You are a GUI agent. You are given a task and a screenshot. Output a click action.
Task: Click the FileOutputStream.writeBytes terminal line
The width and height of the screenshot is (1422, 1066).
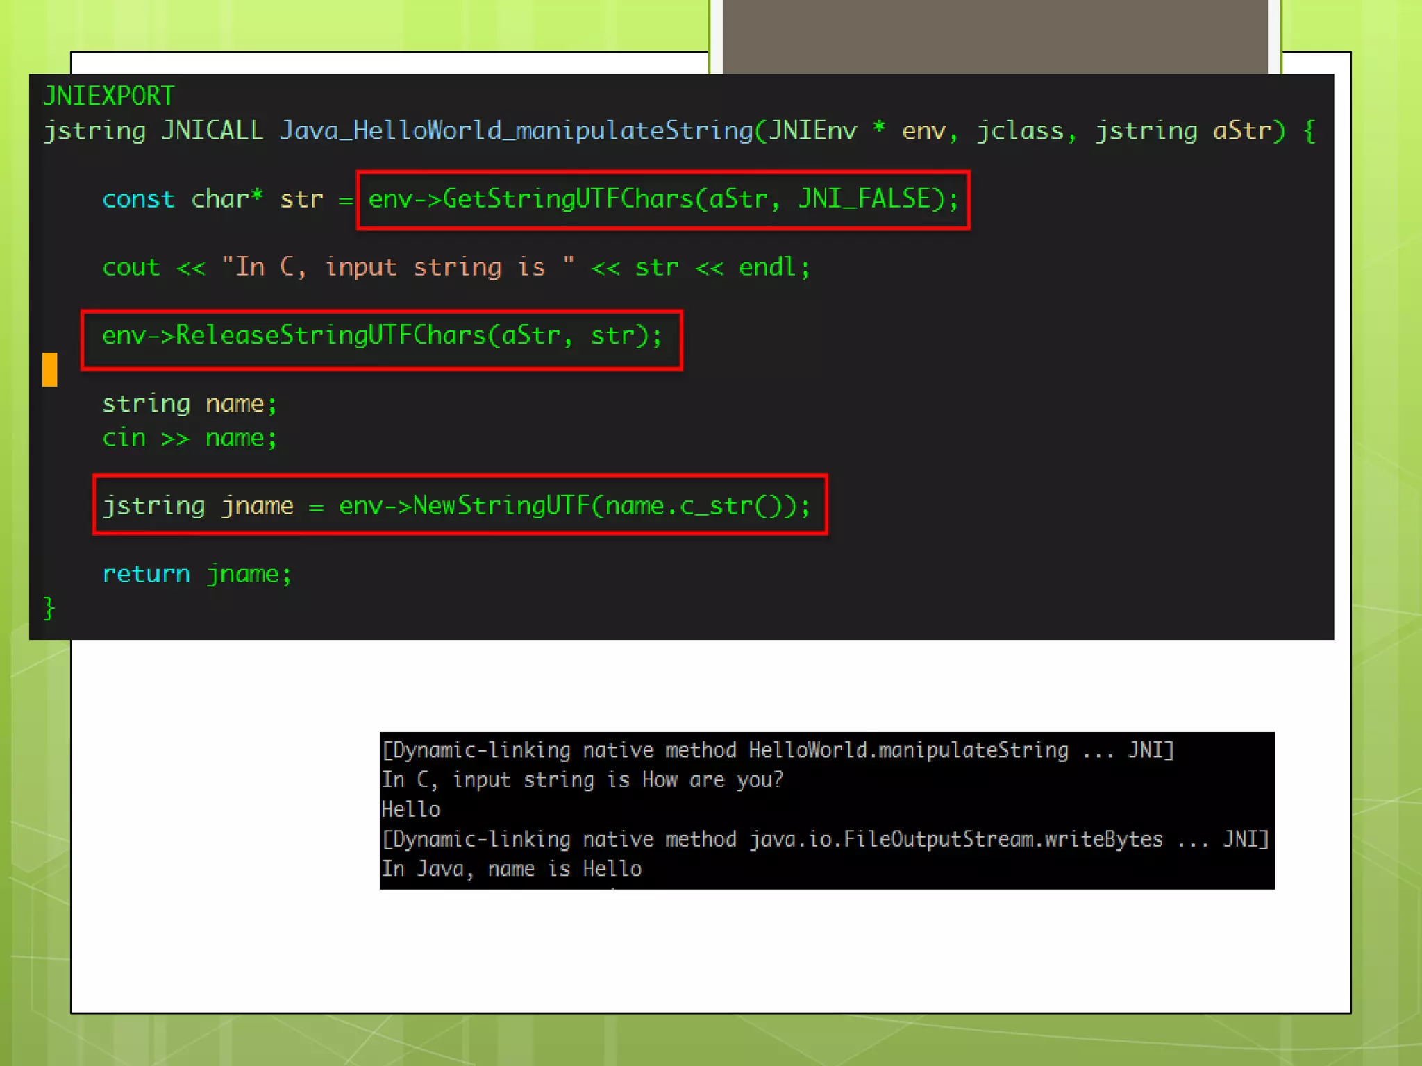tap(824, 840)
